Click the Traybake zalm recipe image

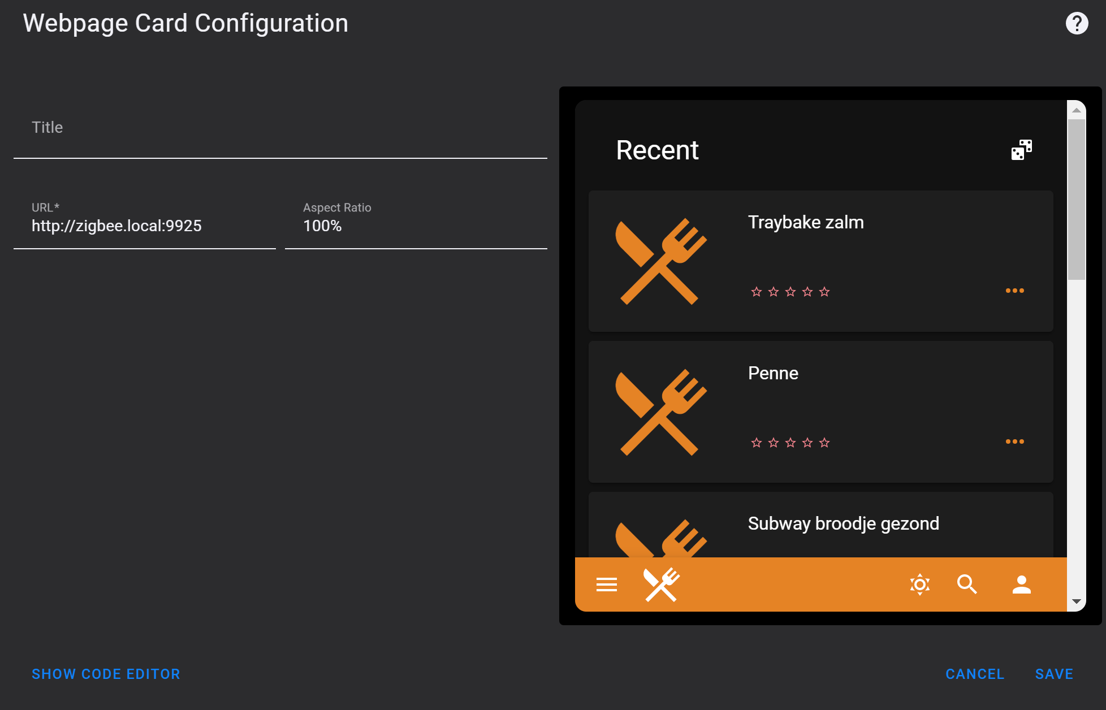(660, 261)
